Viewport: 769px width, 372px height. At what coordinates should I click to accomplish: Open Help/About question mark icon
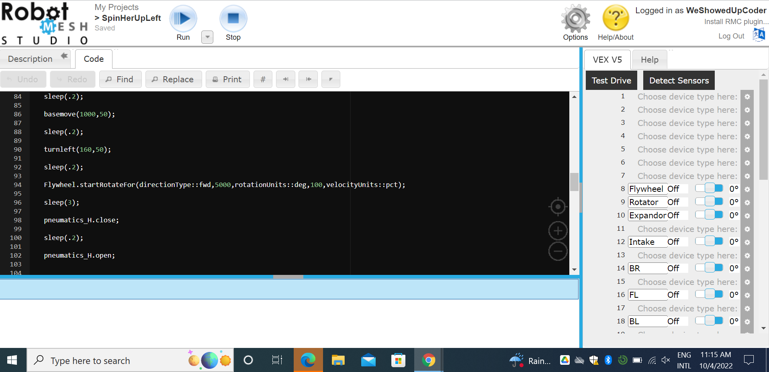(616, 18)
